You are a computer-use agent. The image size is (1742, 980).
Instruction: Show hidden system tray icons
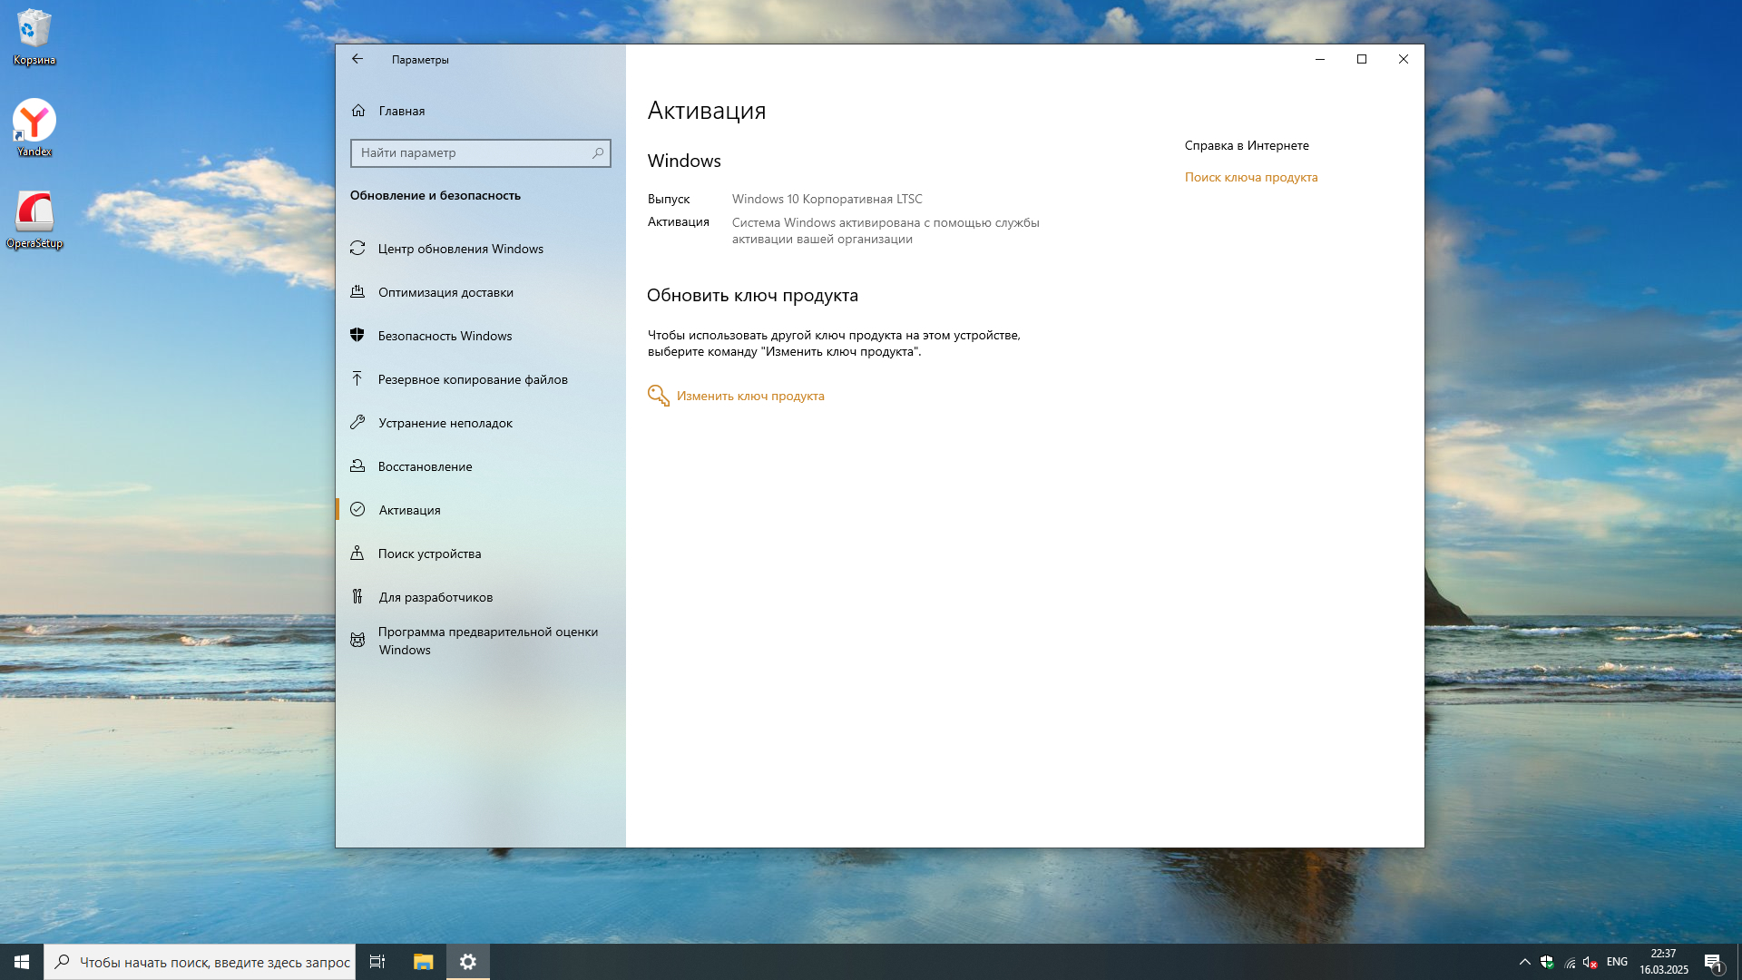coord(1524,962)
